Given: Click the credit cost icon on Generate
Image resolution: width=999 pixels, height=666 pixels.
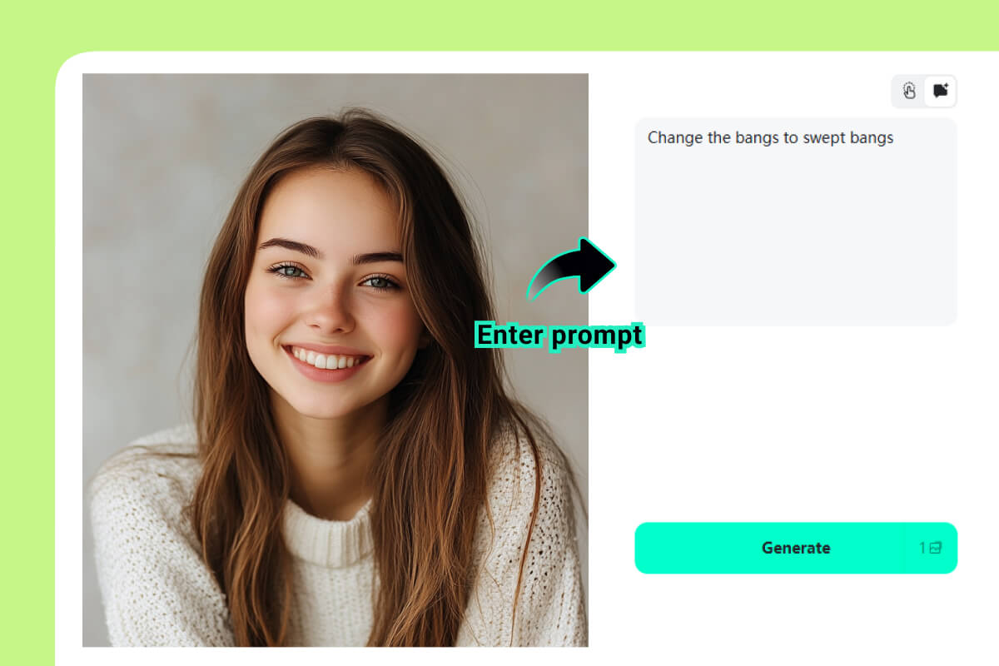Looking at the screenshot, I should (x=936, y=548).
